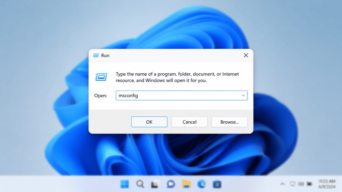Click the "Open:" label
This screenshot has height=192, width=342.
click(x=101, y=96)
